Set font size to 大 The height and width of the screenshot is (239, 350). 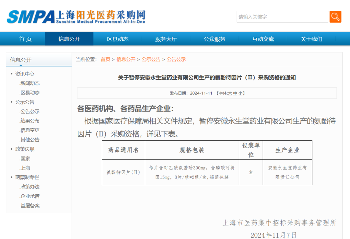(x=230, y=93)
